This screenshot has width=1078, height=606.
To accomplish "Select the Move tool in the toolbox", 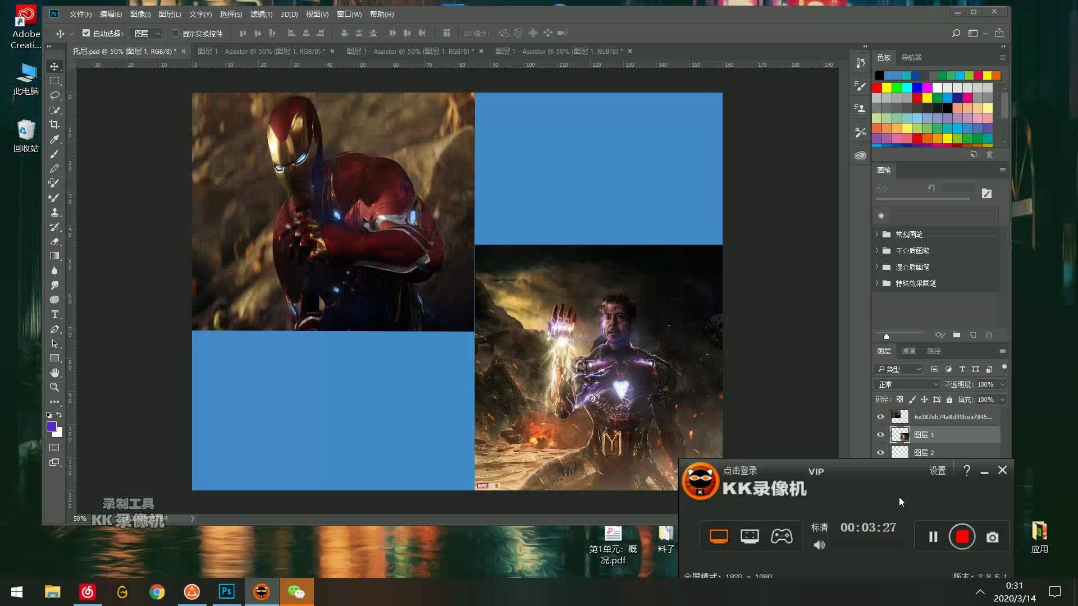I will (x=54, y=66).
